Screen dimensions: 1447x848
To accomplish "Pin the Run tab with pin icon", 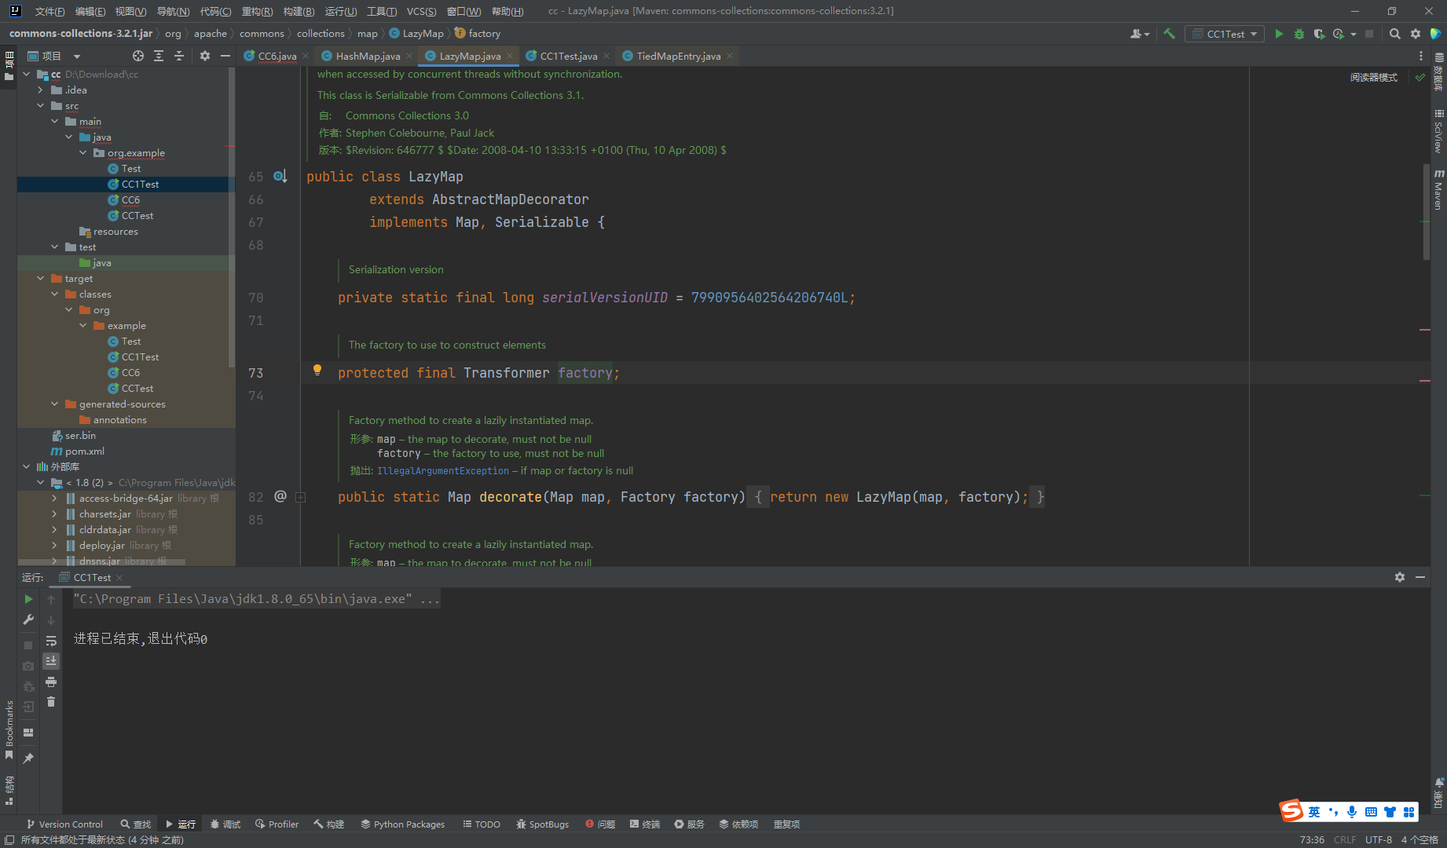I will click(x=28, y=758).
